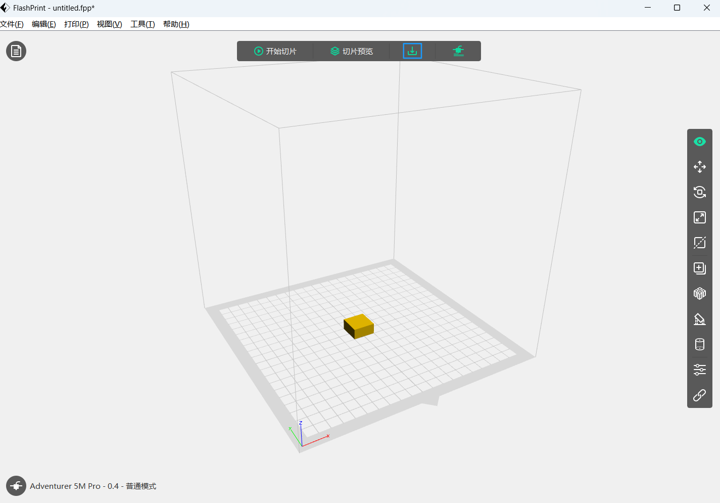
Task: Click the duplicate model plus icon
Action: click(699, 268)
